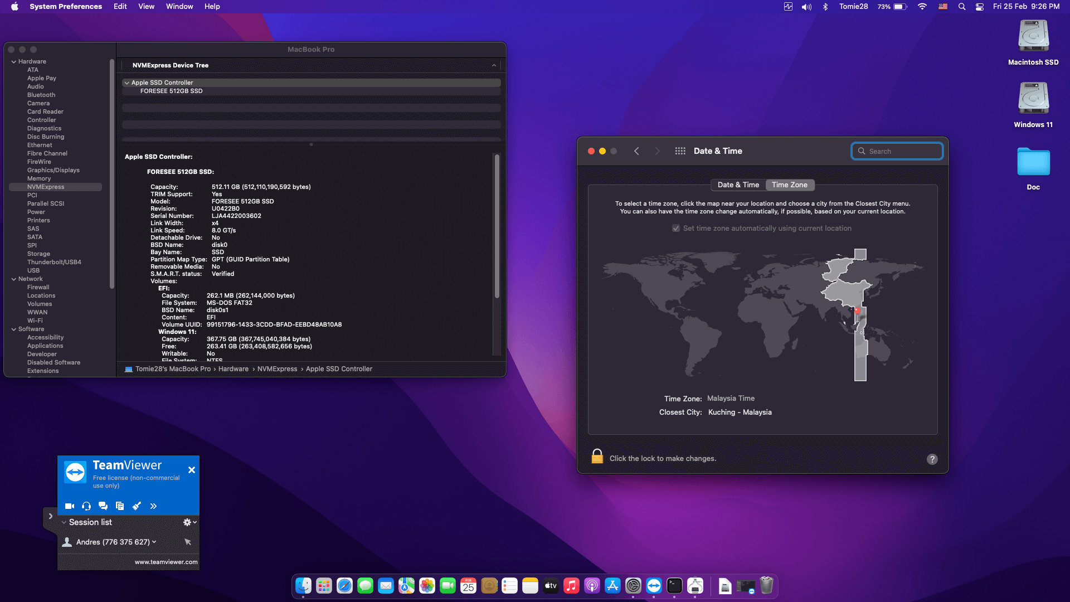Screen dimensions: 1070x602
Task: Open Notes from the Dock
Action: pos(530,586)
